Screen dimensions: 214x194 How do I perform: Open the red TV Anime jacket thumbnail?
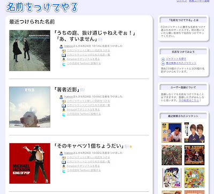[x=194, y=155]
